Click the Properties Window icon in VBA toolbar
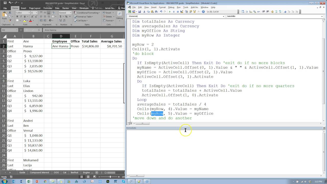 tap(190, 11)
